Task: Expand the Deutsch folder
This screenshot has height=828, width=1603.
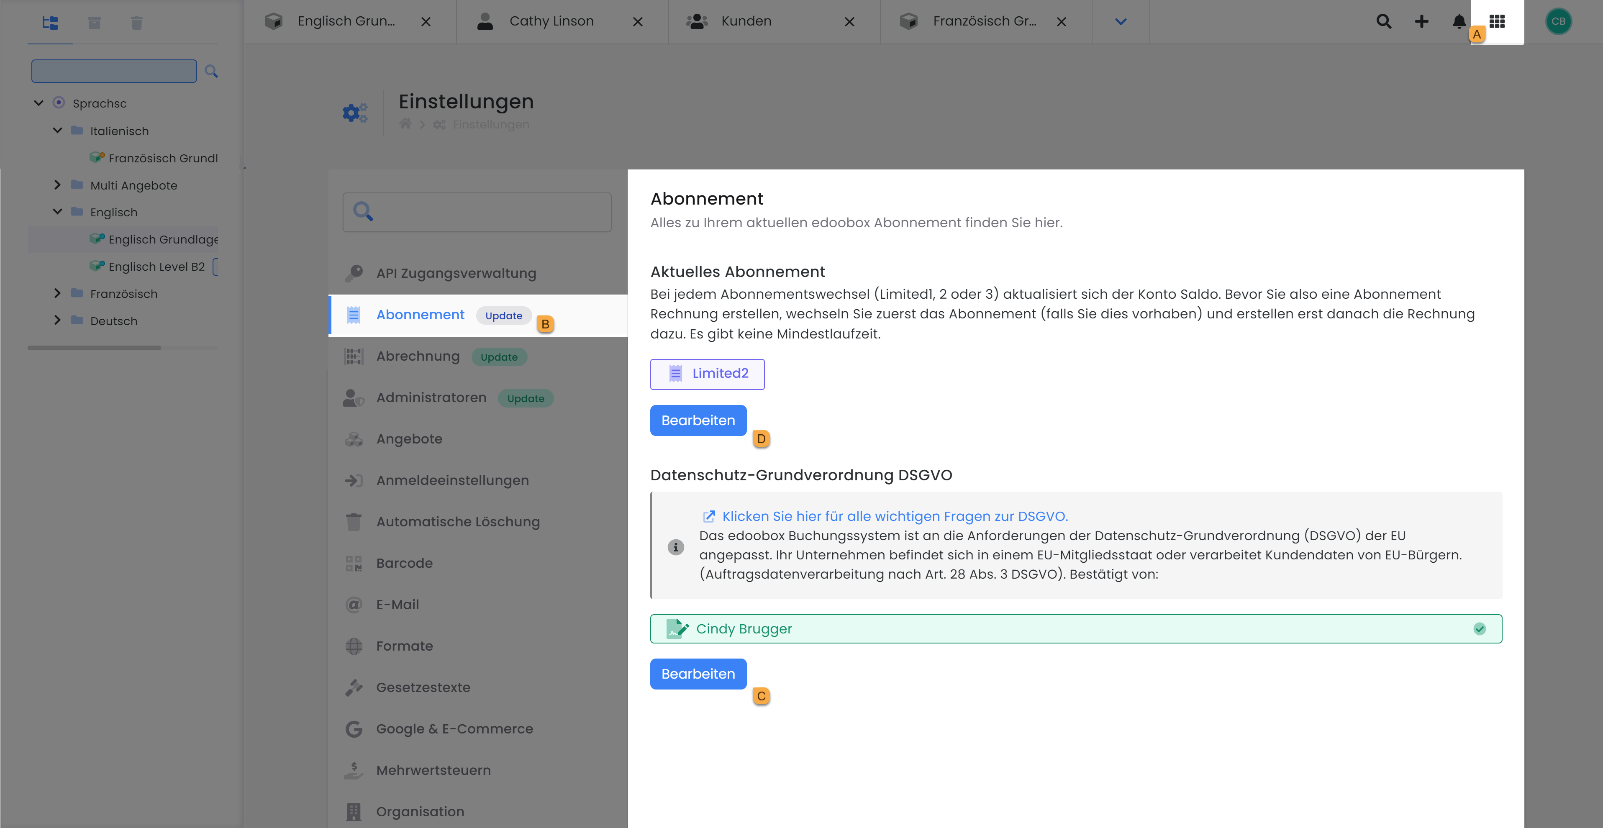Action: point(57,320)
